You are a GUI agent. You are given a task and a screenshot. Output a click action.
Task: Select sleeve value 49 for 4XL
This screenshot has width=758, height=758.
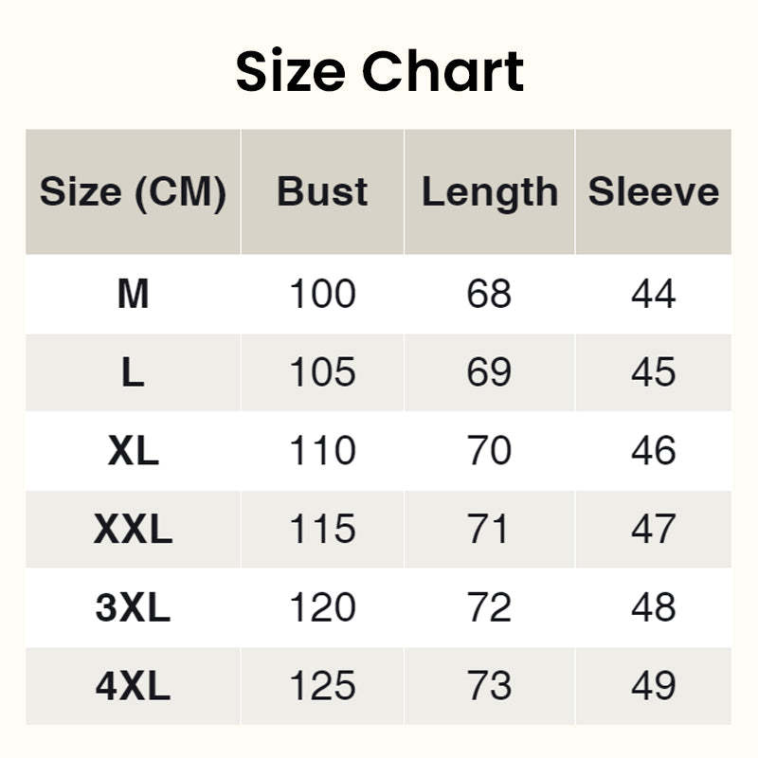pyautogui.click(x=653, y=686)
